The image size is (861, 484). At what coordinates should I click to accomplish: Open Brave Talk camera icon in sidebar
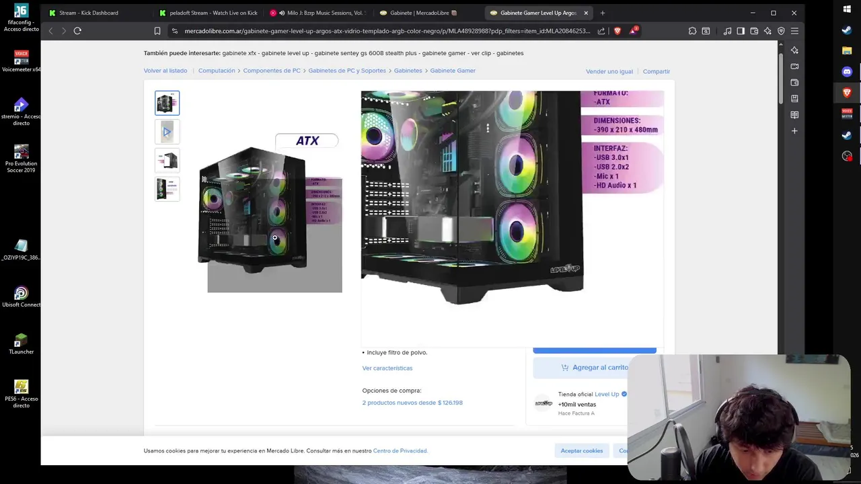point(794,67)
